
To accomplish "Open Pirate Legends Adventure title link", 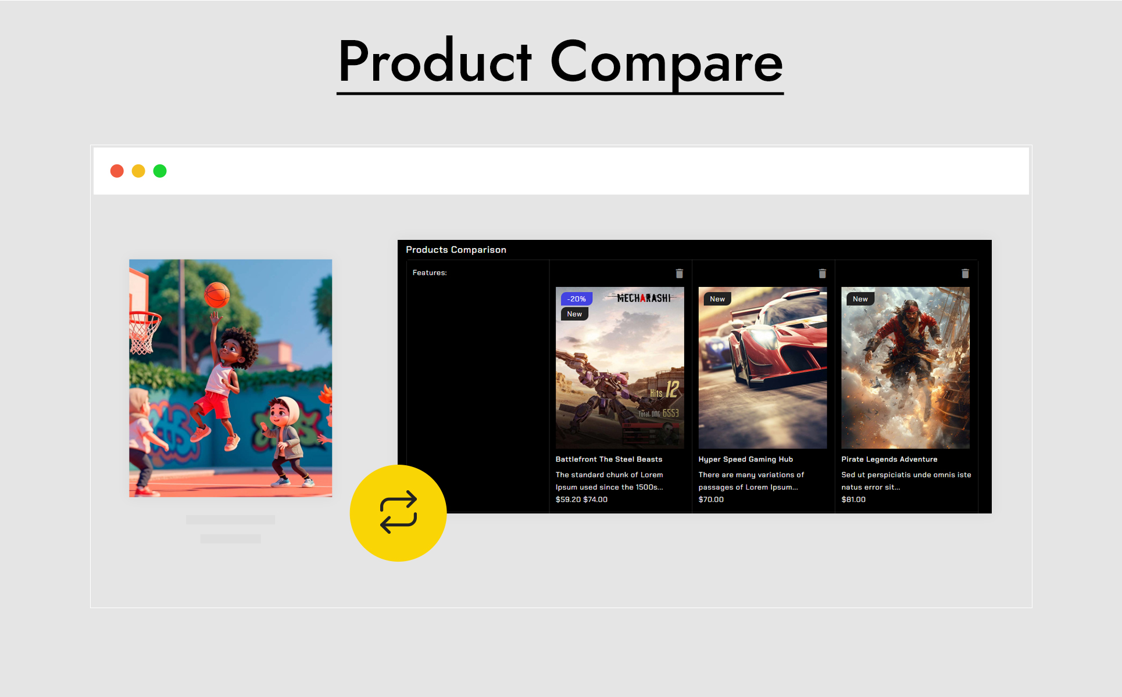I will [x=889, y=459].
